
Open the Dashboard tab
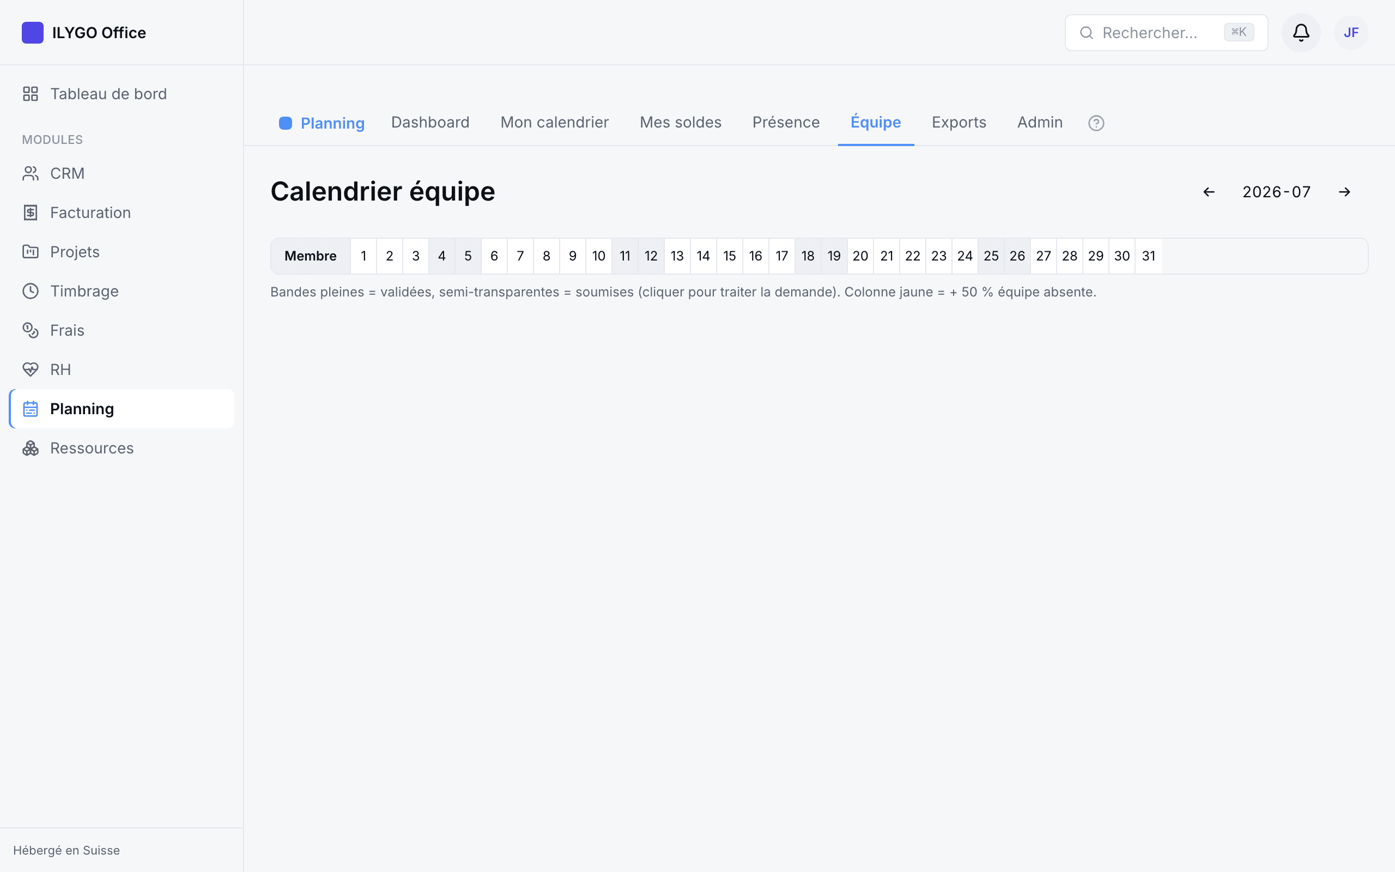tap(430, 122)
